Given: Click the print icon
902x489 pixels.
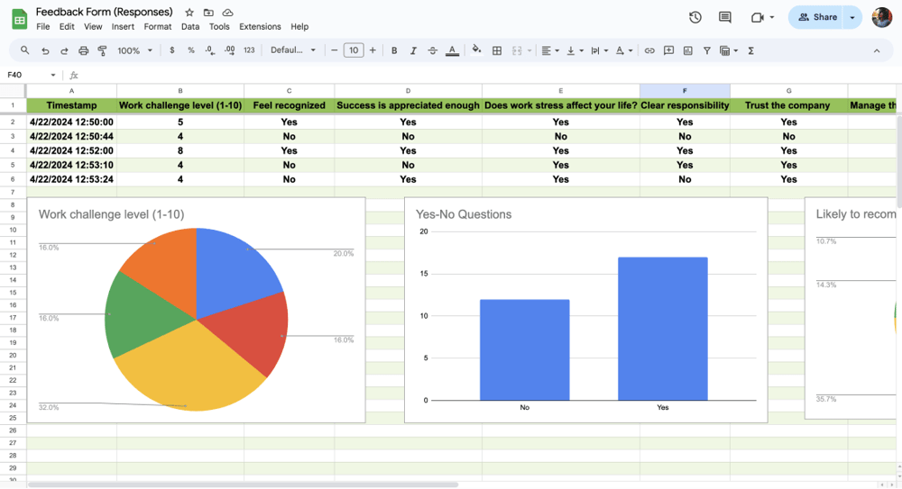Looking at the screenshot, I should tap(83, 51).
